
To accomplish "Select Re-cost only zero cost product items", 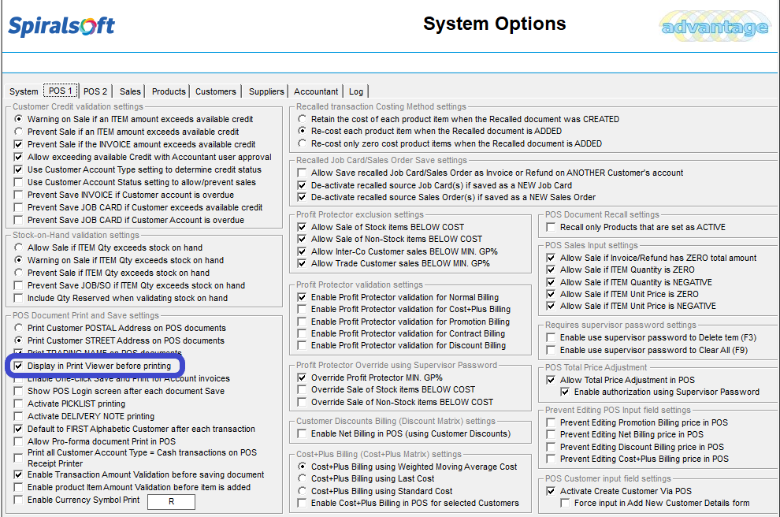I will 302,143.
